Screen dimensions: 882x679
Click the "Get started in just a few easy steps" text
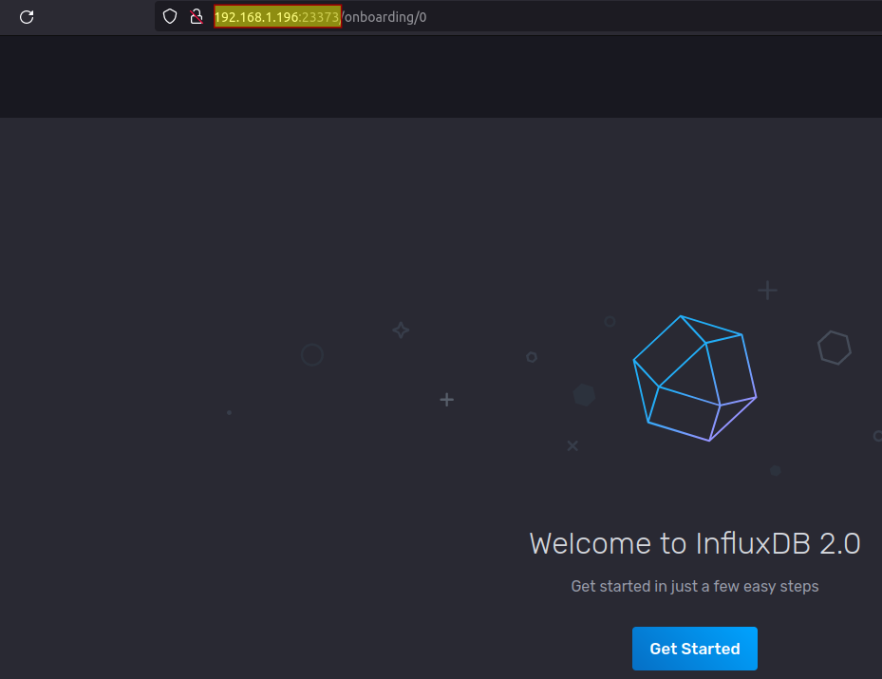point(695,586)
